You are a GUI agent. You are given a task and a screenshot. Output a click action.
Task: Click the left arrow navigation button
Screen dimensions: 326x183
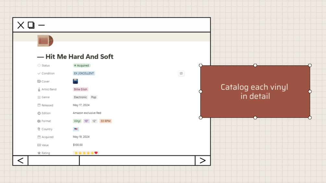(20, 160)
